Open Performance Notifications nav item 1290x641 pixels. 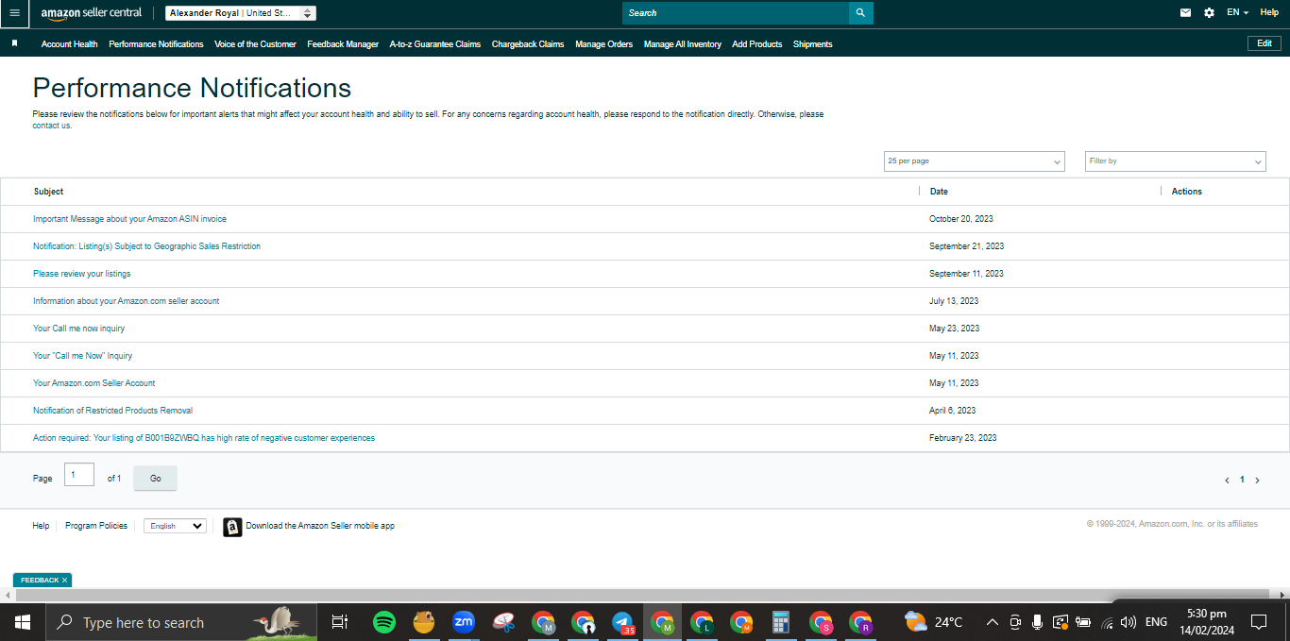click(x=156, y=44)
